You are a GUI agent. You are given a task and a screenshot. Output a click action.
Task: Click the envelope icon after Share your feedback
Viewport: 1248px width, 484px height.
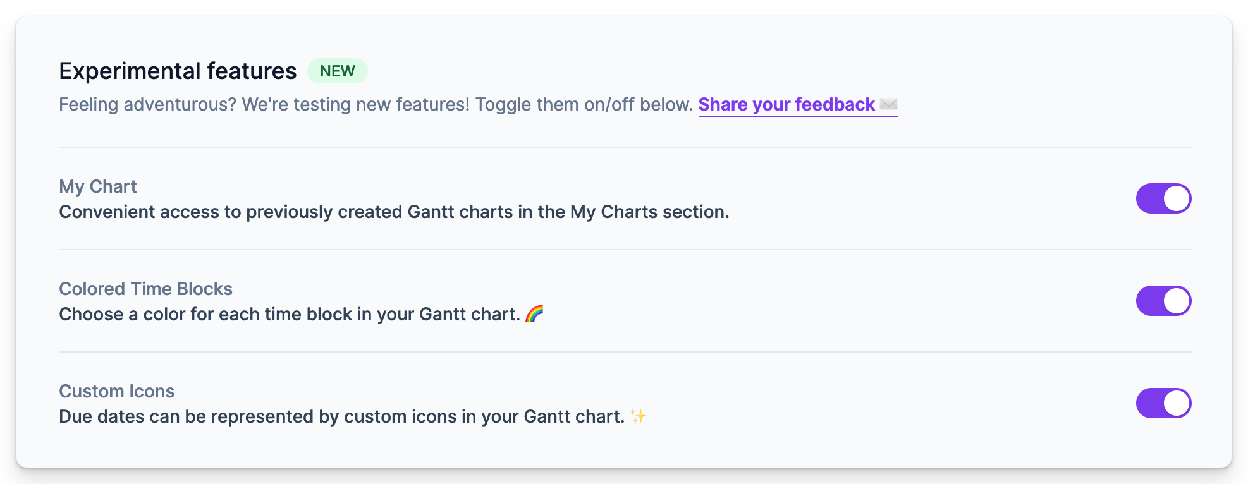[x=888, y=104]
